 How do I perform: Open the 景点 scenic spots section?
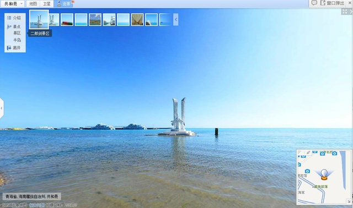14,27
